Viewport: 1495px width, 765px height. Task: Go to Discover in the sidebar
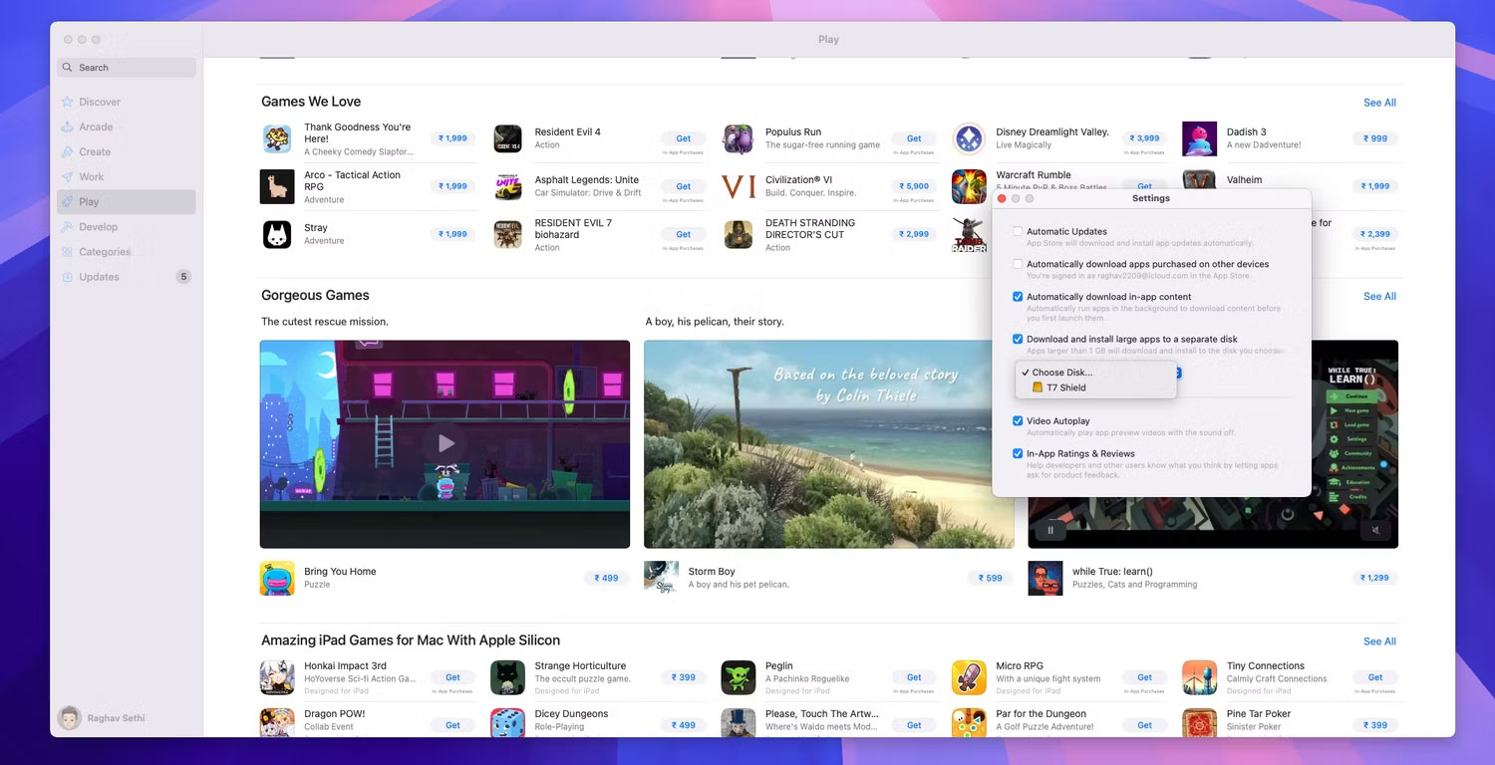pyautogui.click(x=100, y=102)
